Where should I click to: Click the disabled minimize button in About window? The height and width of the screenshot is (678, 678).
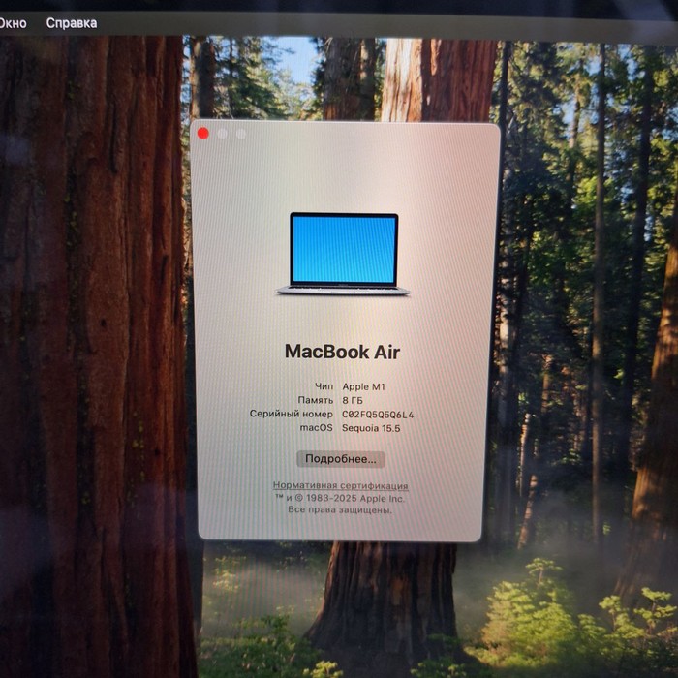pyautogui.click(x=222, y=134)
